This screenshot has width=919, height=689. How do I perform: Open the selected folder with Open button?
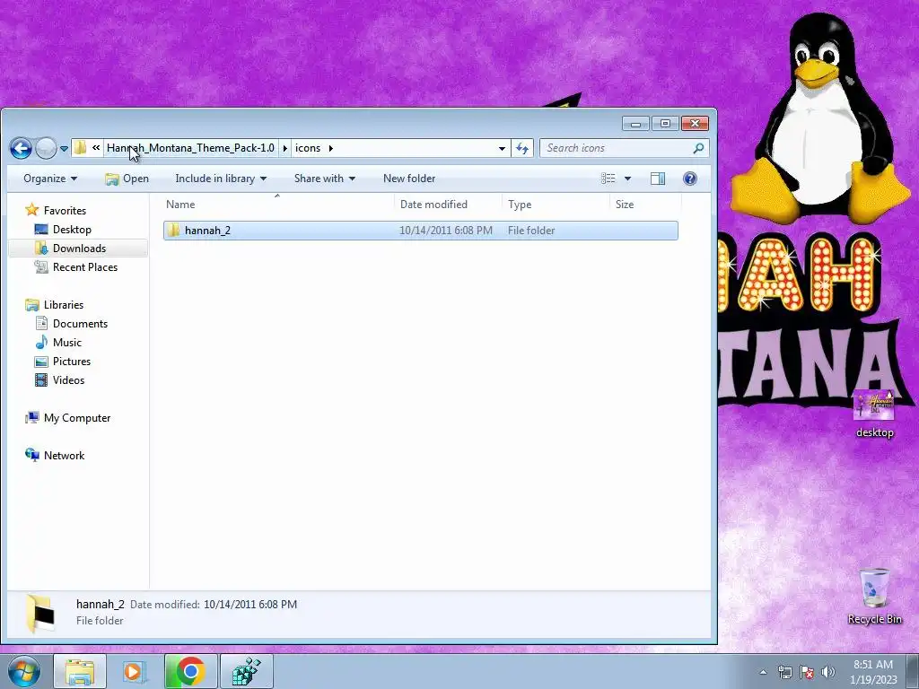pyautogui.click(x=127, y=179)
